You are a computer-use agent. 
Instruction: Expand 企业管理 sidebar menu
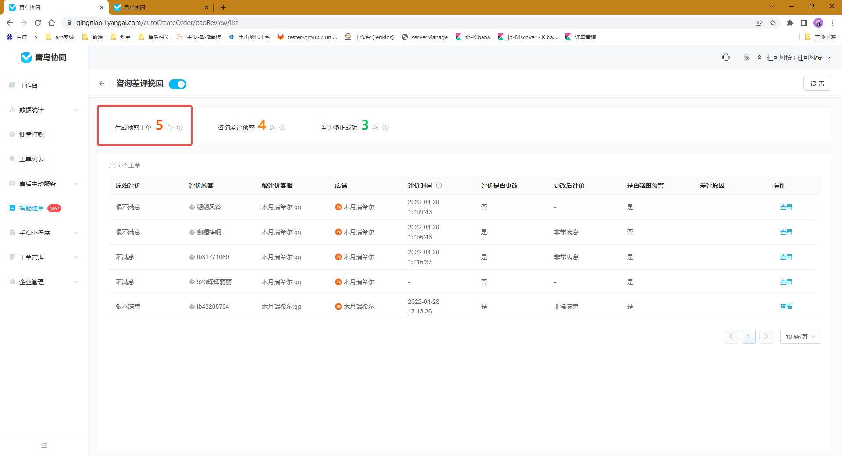pos(44,282)
